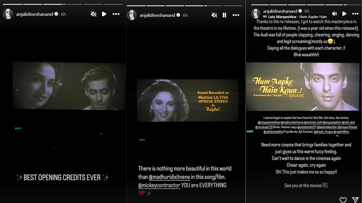
Task: Open the three-dot menu of the left story
Action: [x=116, y=14]
